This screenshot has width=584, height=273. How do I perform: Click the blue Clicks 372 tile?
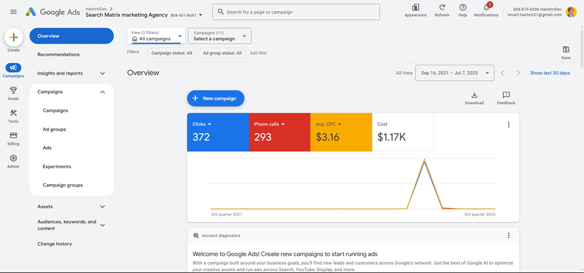pos(218,132)
